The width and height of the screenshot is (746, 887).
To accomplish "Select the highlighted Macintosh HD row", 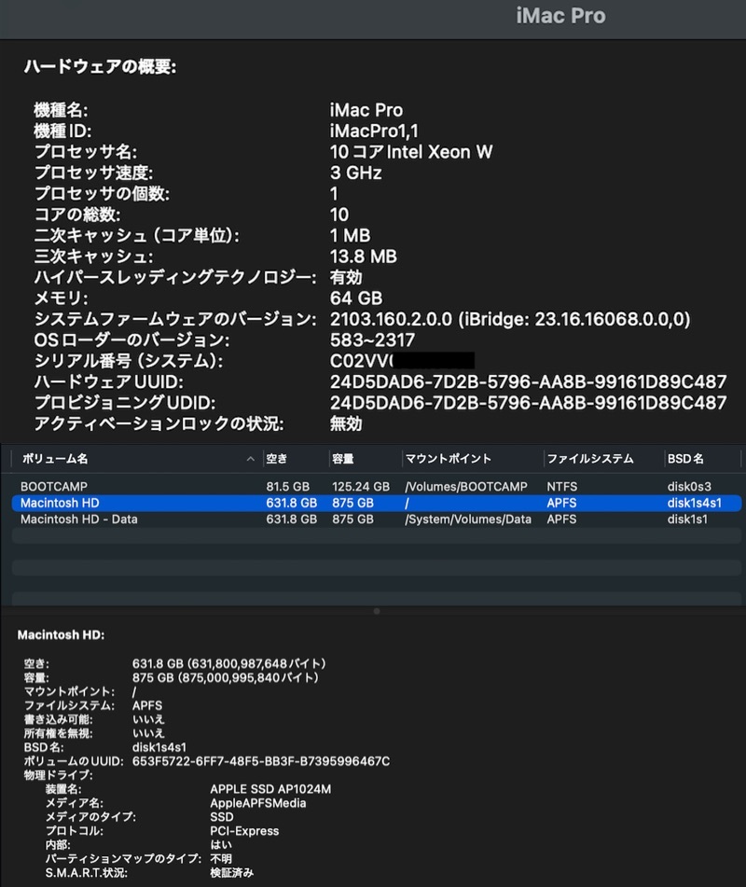I will coord(376,503).
